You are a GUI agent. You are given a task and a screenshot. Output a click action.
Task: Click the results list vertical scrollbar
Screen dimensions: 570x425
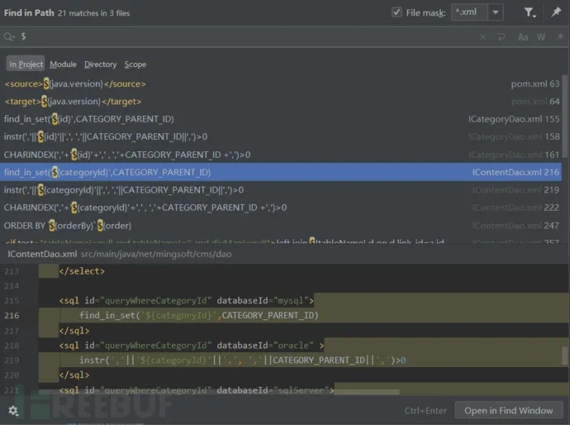coord(565,124)
